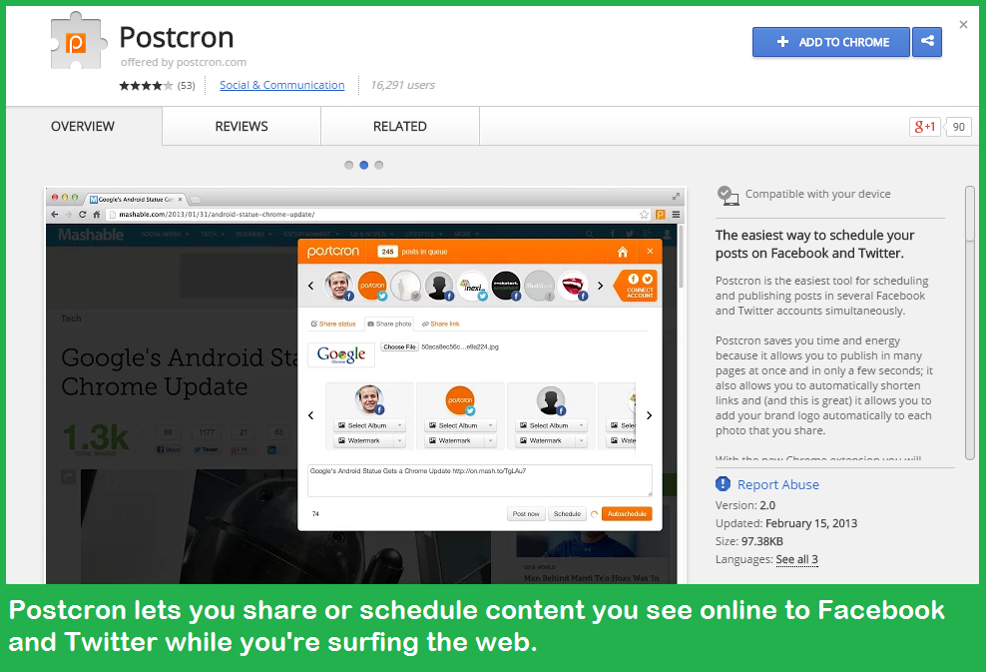Image resolution: width=986 pixels, height=672 pixels.
Task: Click the Postcron home icon in the popup
Action: pyautogui.click(x=623, y=252)
